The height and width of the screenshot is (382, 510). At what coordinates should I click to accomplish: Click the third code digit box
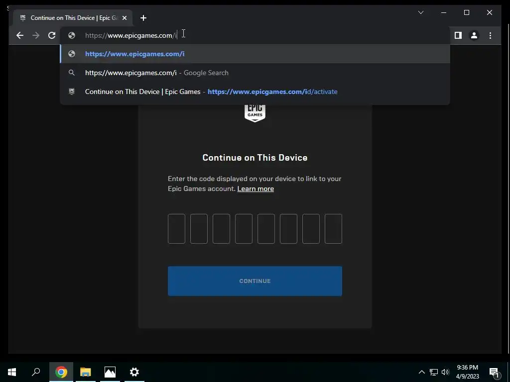tap(221, 229)
